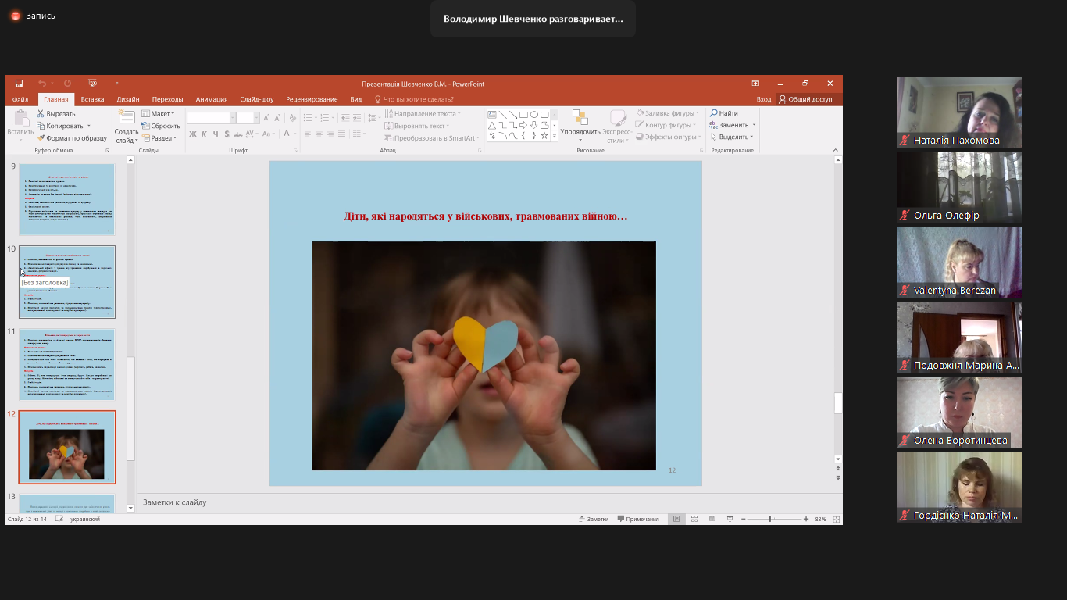
Task: Switch to the Анимация ribbon tab
Action: (x=212, y=99)
